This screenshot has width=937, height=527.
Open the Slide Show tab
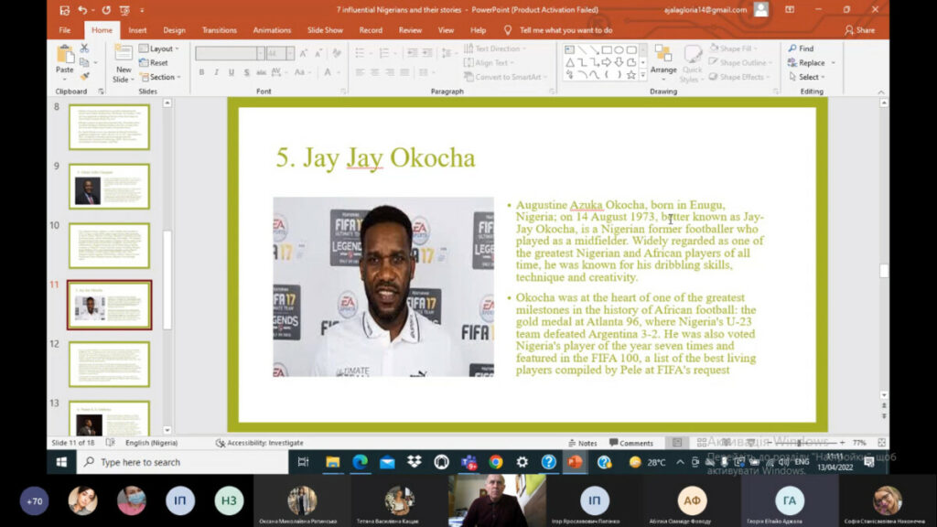[325, 30]
